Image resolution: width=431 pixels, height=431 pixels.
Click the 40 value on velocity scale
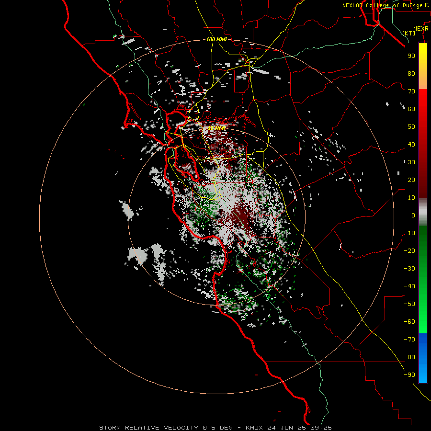pos(411,145)
